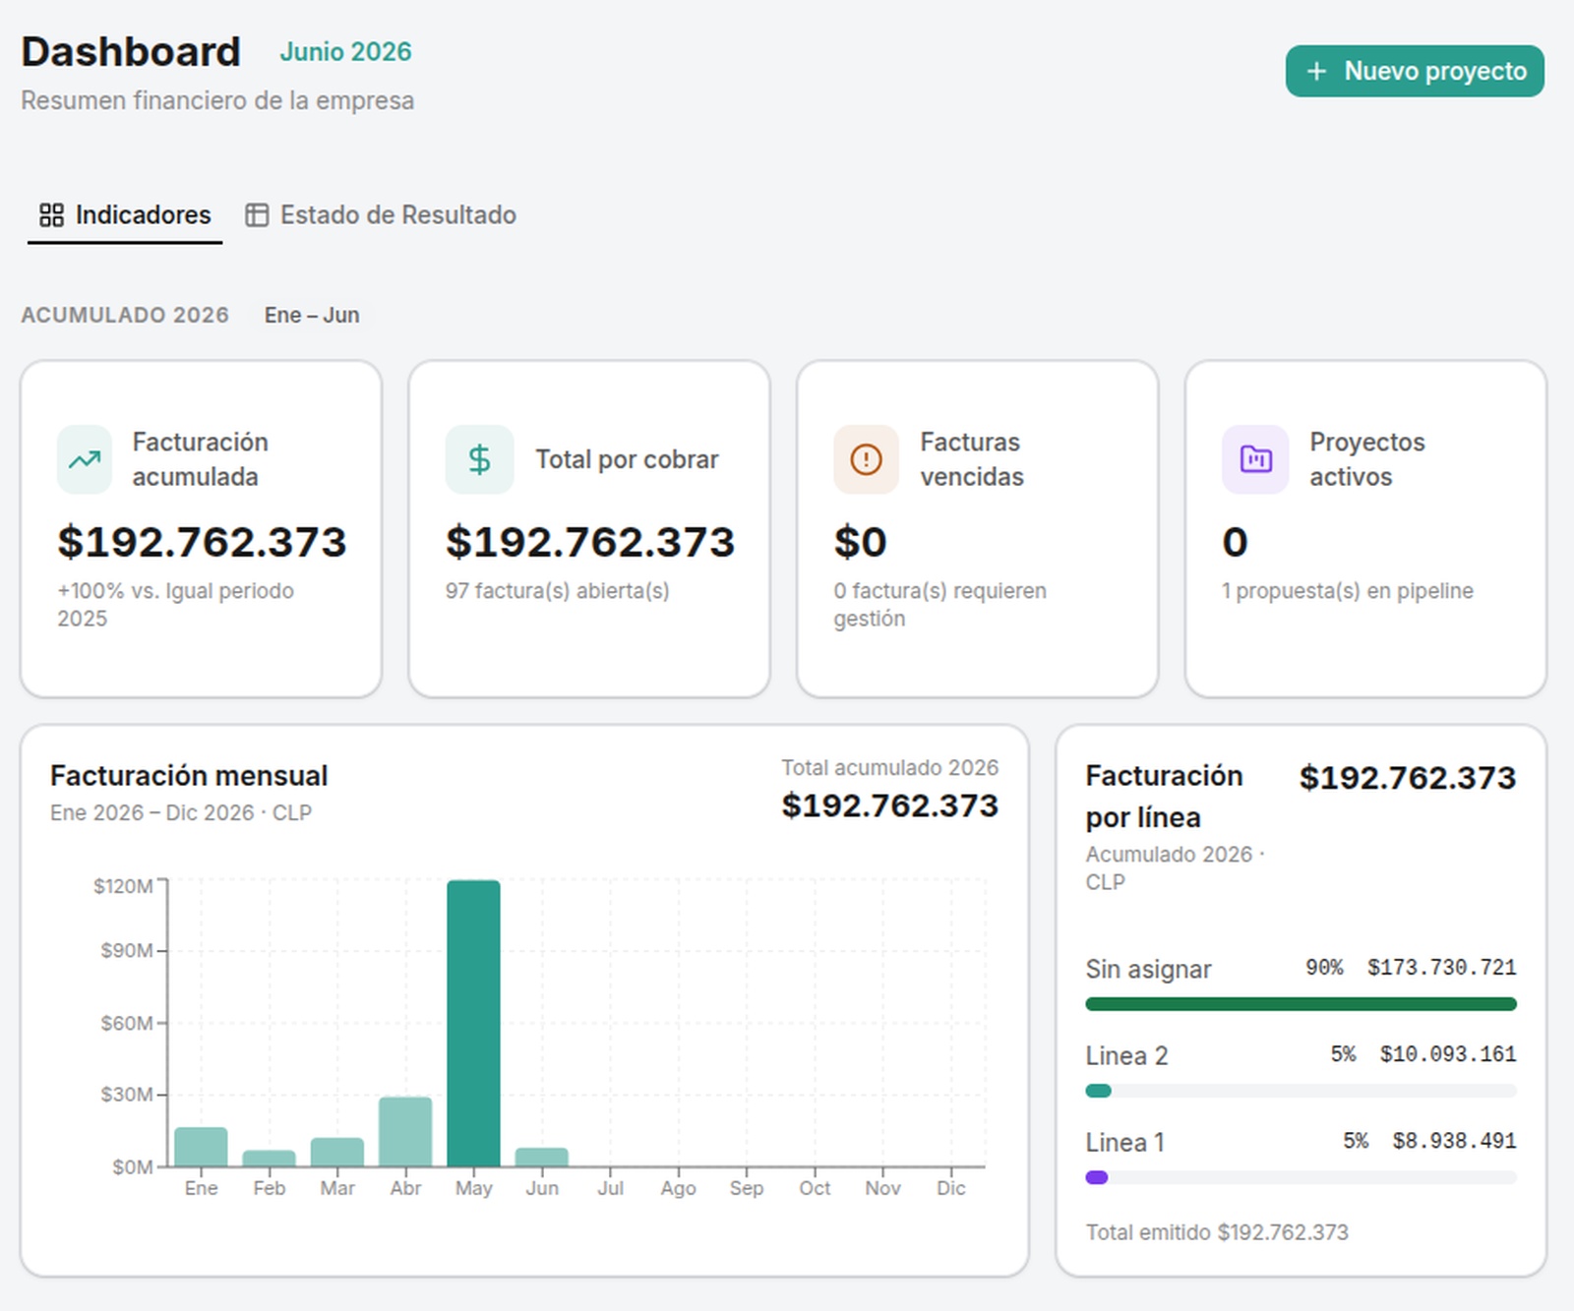Click the $8.938.491 amount
This screenshot has width=1574, height=1311.
pyautogui.click(x=1454, y=1141)
